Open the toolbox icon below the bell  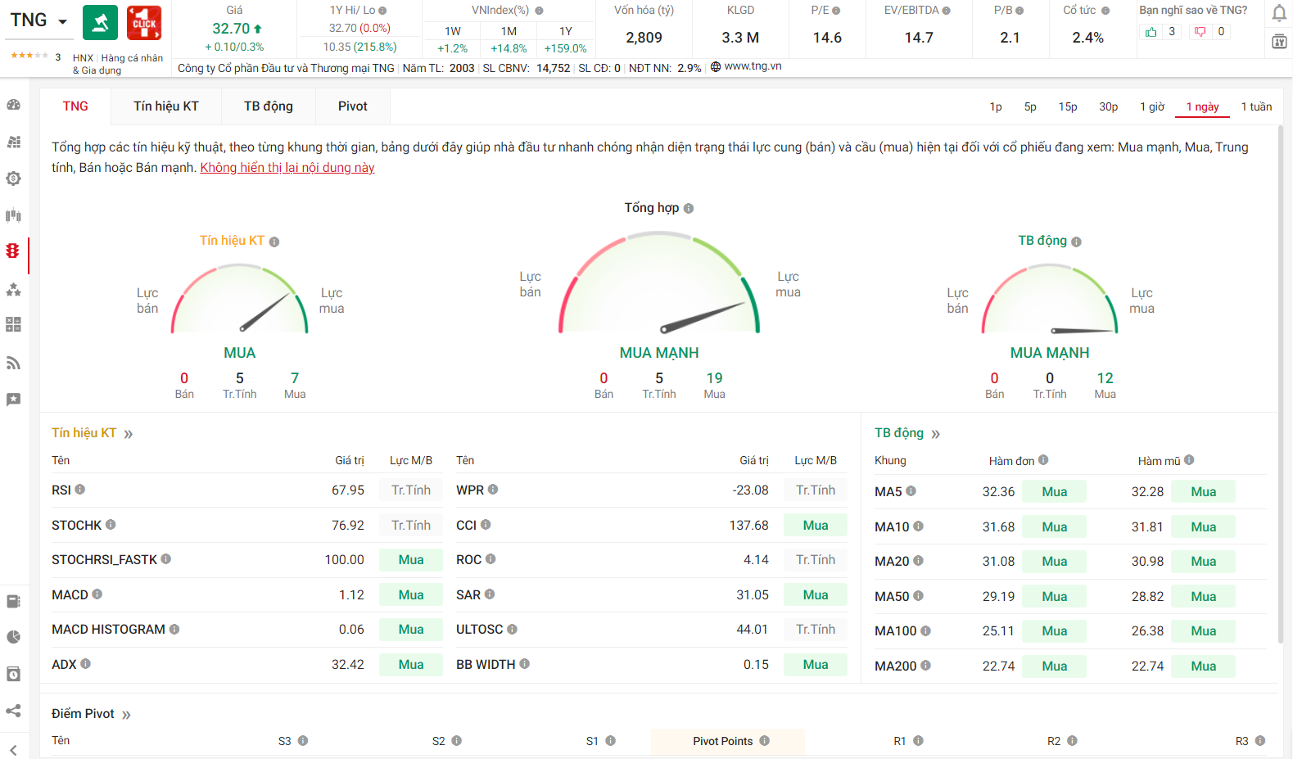(x=1278, y=42)
